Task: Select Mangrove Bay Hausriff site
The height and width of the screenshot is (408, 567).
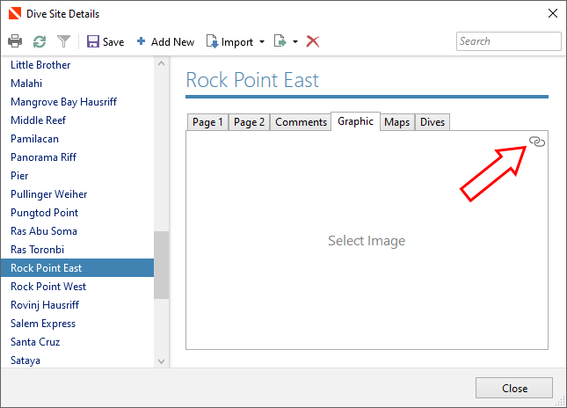Action: pyautogui.click(x=77, y=102)
